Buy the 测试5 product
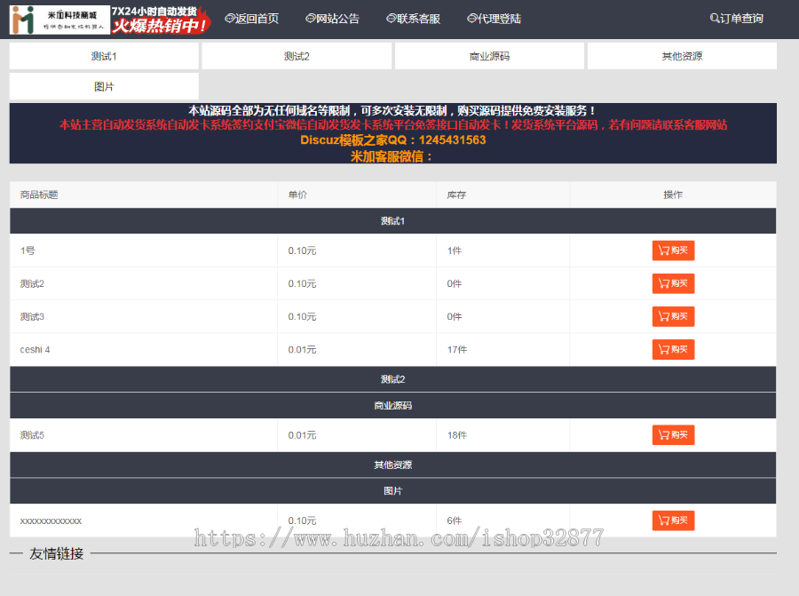Viewport: 799px width, 596px height. click(673, 435)
